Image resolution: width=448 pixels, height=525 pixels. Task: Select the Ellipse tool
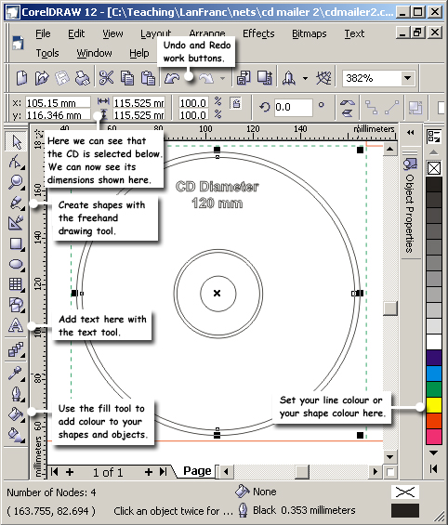point(16,264)
